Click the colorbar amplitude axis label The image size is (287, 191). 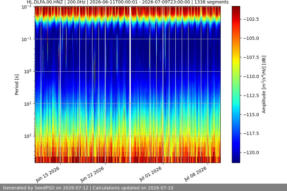264,84
